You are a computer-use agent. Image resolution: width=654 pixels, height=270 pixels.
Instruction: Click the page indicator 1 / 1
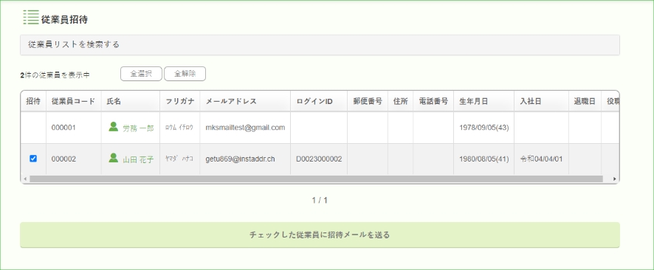click(x=320, y=201)
